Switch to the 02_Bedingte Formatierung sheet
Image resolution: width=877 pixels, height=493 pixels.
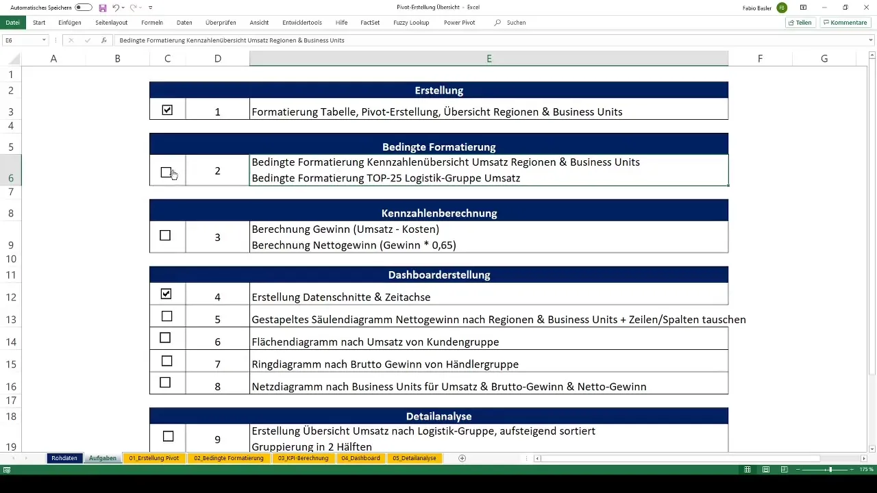[x=229, y=458]
